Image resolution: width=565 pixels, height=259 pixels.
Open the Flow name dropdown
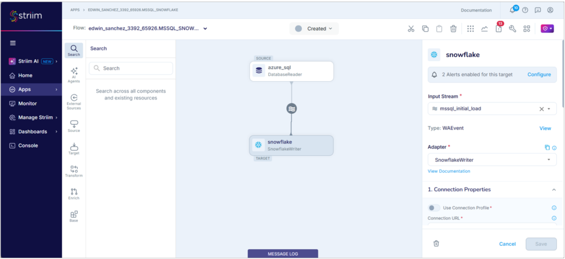[205, 29]
